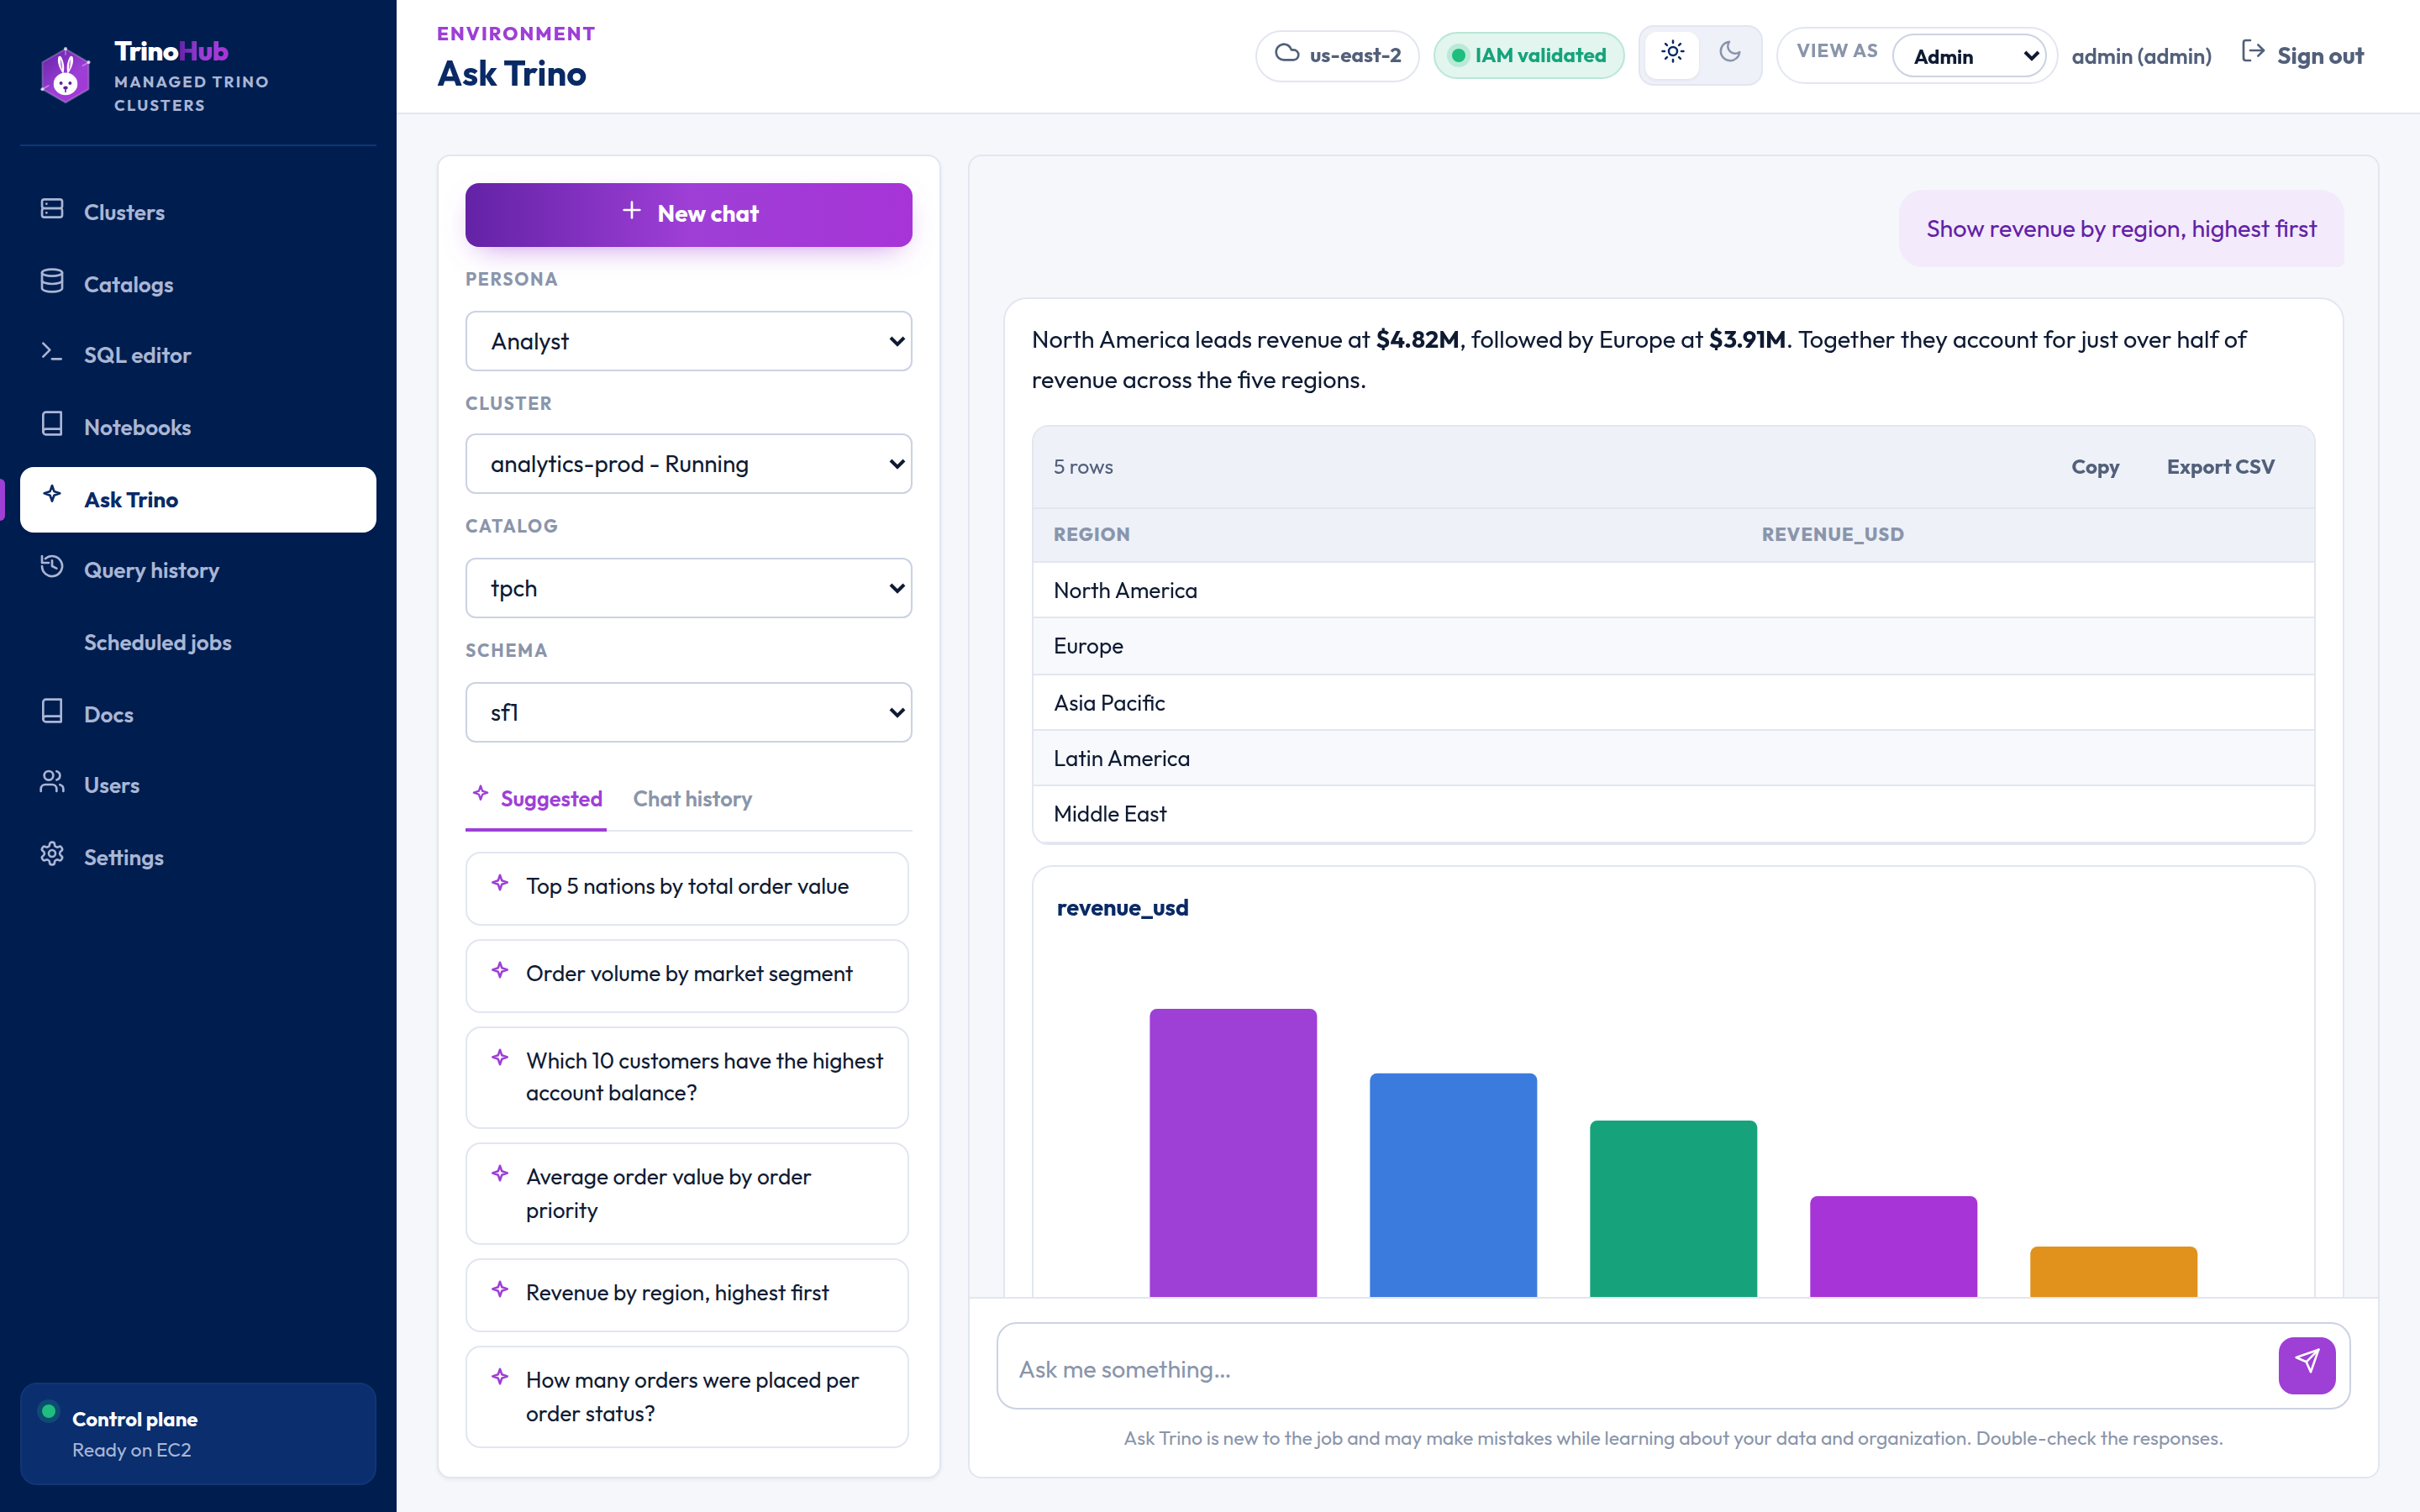Click the admin (admin) user label
The width and height of the screenshot is (2420, 1512).
(2141, 56)
